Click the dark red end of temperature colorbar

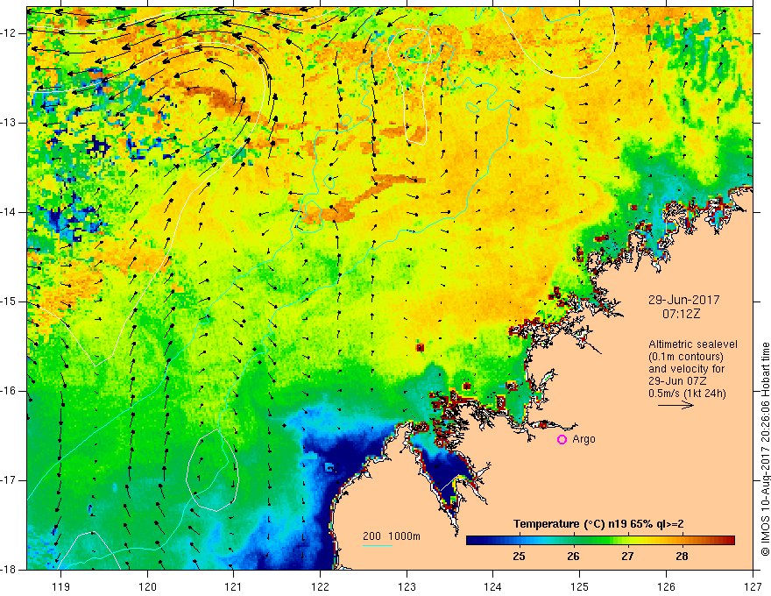729,541
